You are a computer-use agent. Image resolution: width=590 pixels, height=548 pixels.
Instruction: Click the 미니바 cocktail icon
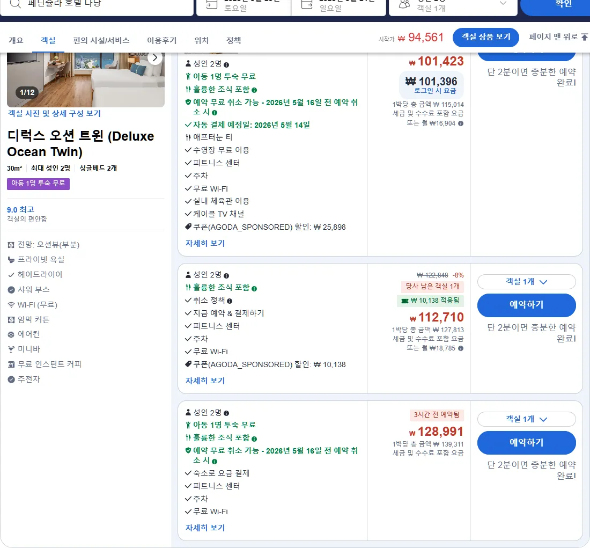click(x=11, y=349)
